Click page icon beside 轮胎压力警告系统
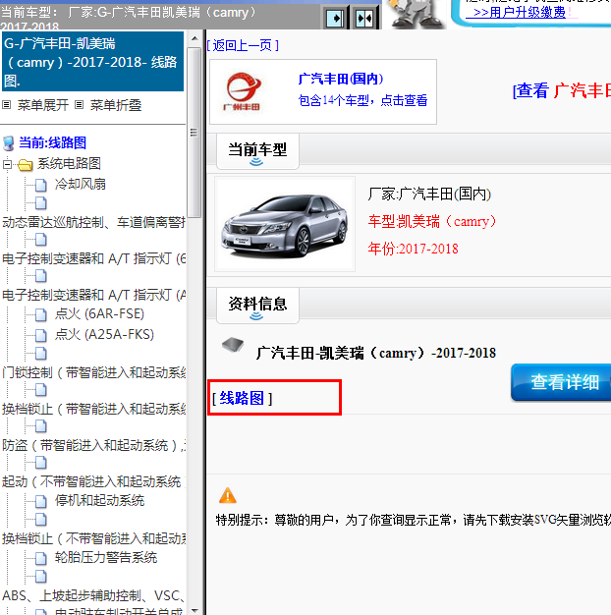611x615 pixels. click(x=41, y=559)
